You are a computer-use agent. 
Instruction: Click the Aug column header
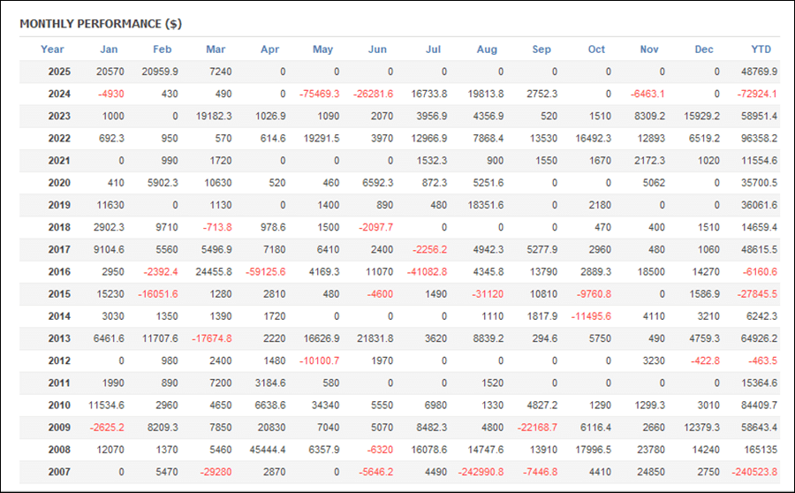click(487, 49)
